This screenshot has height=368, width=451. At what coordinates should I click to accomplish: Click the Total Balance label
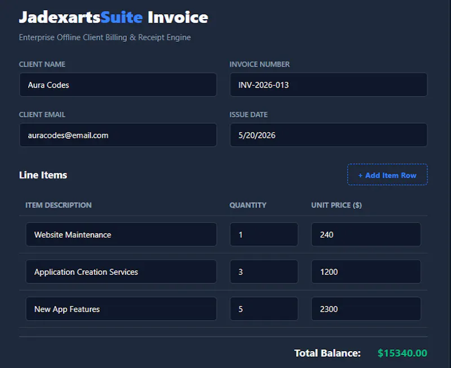tap(328, 353)
